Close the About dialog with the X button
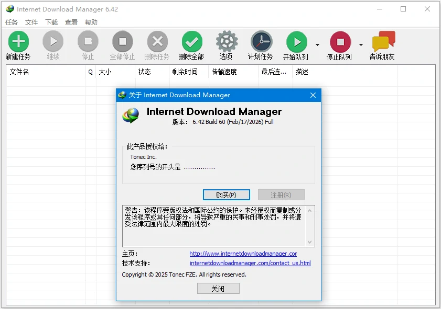Image resolution: width=441 pixels, height=309 pixels. (x=313, y=95)
